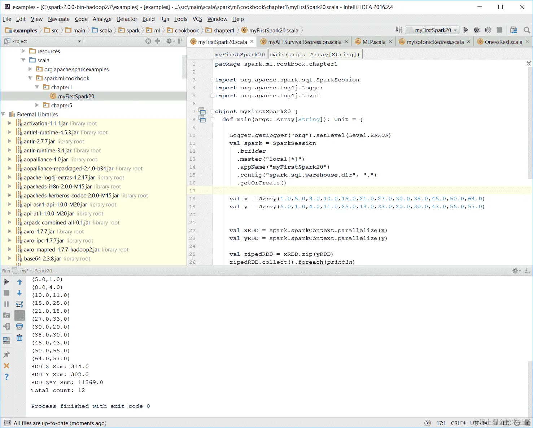The height and width of the screenshot is (428, 533).
Task: Click Stop in the Run panel sidebar
Action: [6, 293]
